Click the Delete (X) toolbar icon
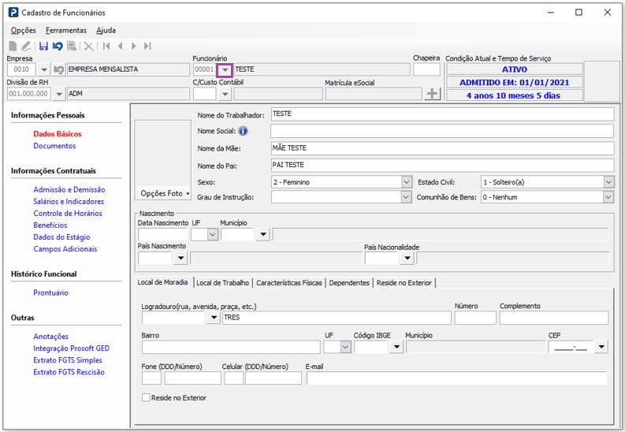Image resolution: width=625 pixels, height=432 pixels. tap(88, 47)
